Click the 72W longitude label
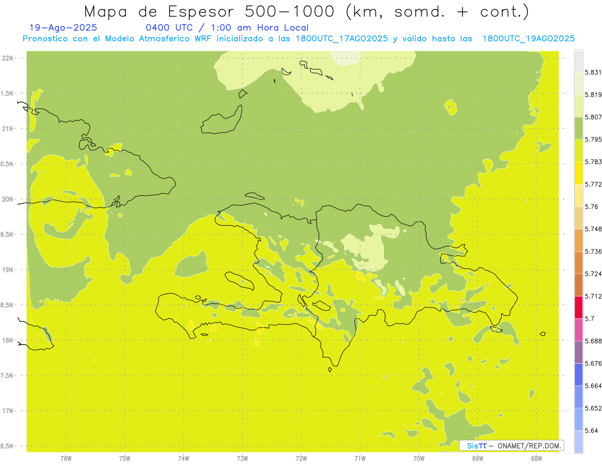The width and height of the screenshot is (602, 465). pyautogui.click(x=301, y=458)
